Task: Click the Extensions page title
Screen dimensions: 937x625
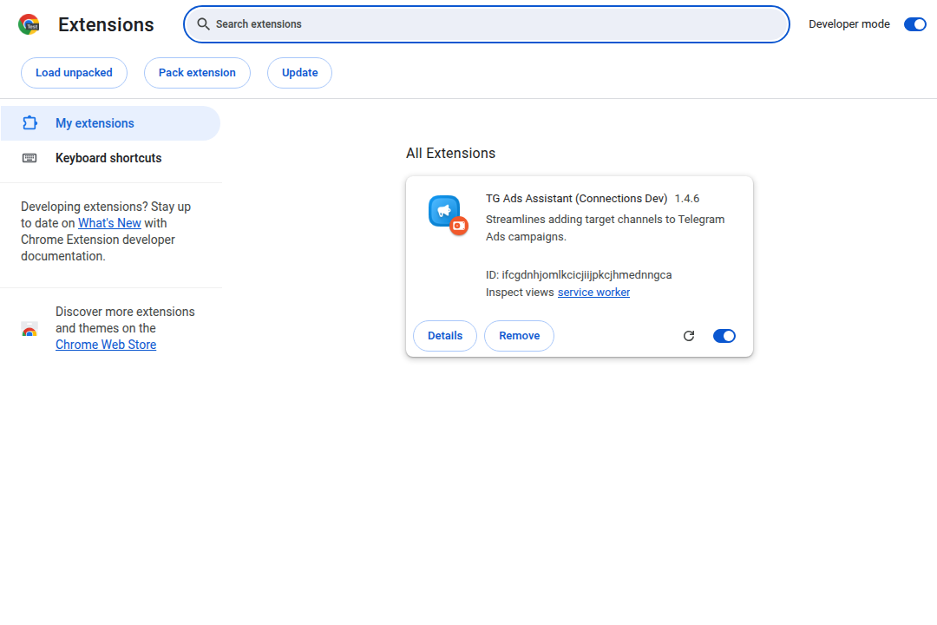Action: tap(106, 24)
